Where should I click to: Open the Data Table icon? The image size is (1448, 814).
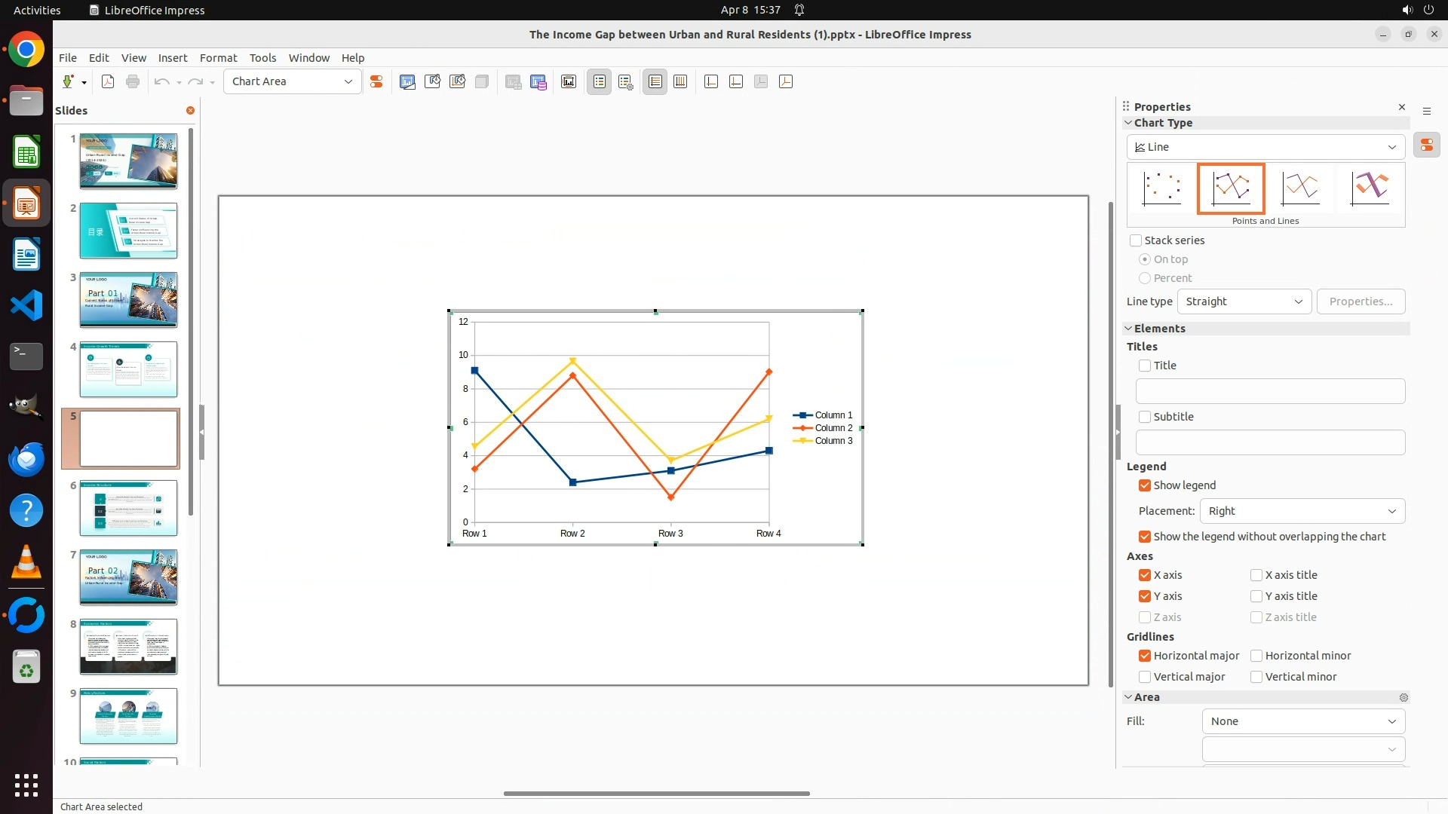[538, 81]
